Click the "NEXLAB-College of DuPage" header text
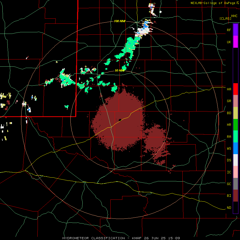Screen dimensions: 240x240 click(x=213, y=3)
